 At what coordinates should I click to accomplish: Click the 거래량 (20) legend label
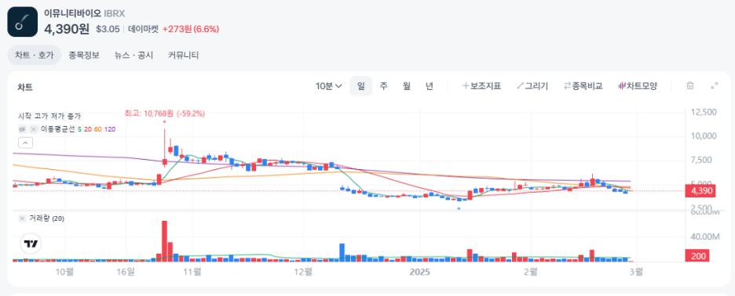click(47, 218)
